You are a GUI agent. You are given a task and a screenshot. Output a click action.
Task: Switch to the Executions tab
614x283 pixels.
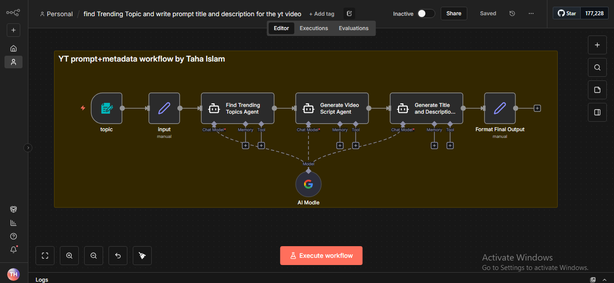pos(314,28)
